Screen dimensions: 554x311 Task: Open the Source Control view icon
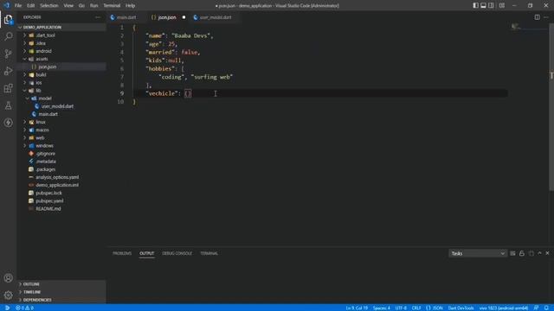8,54
